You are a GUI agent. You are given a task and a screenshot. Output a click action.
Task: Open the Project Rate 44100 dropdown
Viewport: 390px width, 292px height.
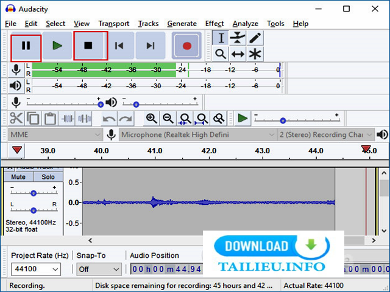tap(36, 269)
